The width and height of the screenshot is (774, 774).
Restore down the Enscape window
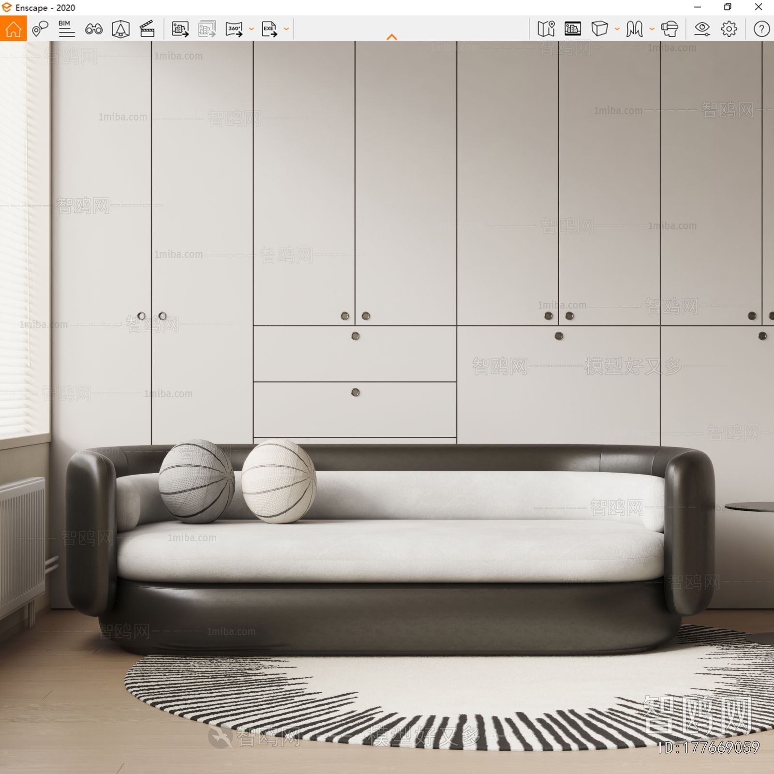(728, 7)
